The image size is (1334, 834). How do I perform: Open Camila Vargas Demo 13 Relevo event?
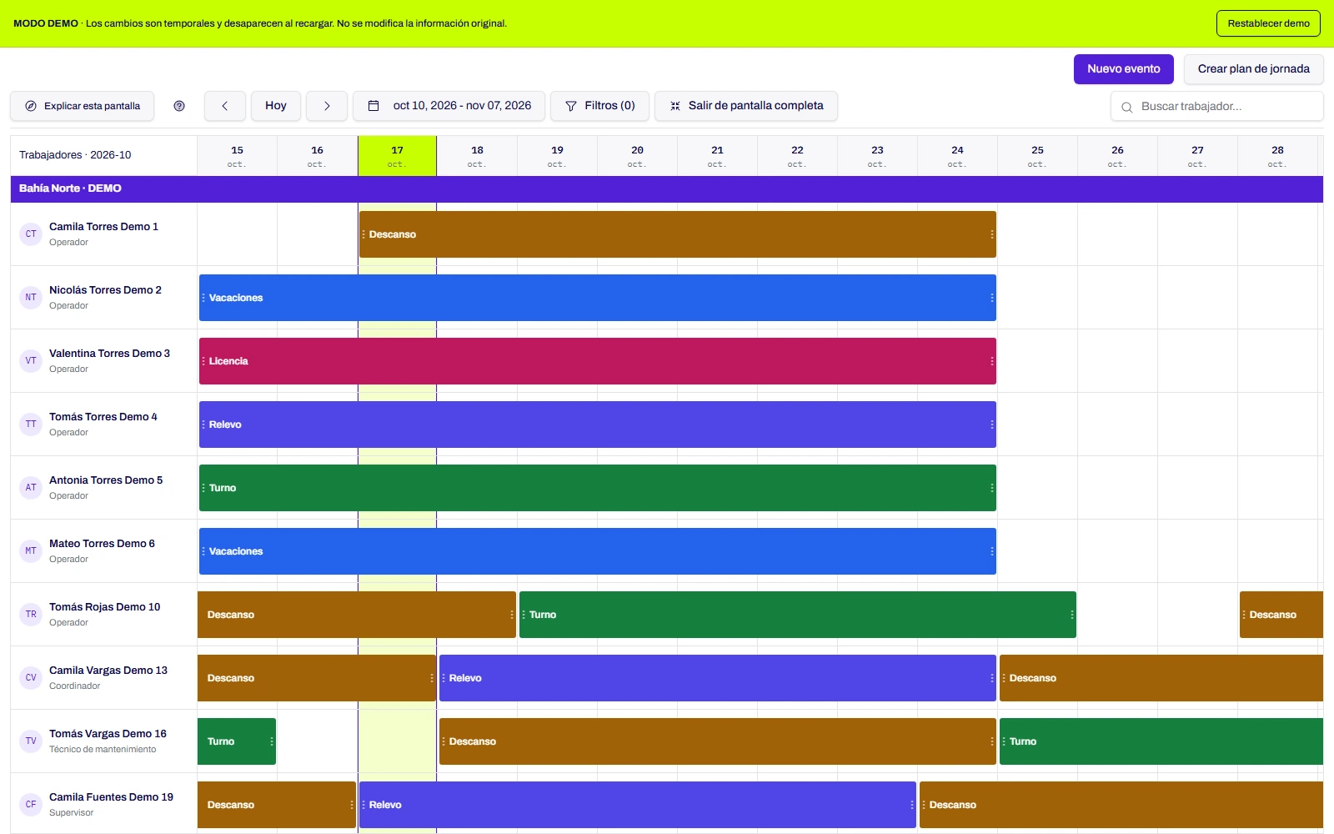(x=718, y=678)
